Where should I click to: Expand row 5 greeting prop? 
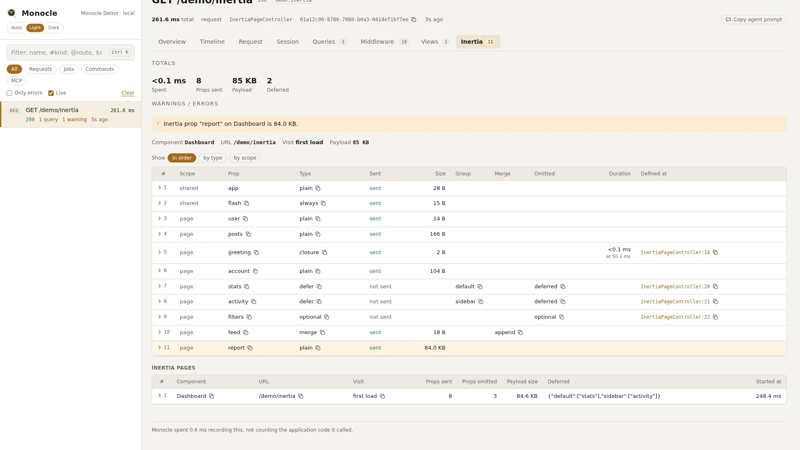point(160,252)
